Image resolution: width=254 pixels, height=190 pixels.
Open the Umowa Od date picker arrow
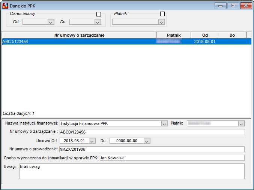(92, 141)
